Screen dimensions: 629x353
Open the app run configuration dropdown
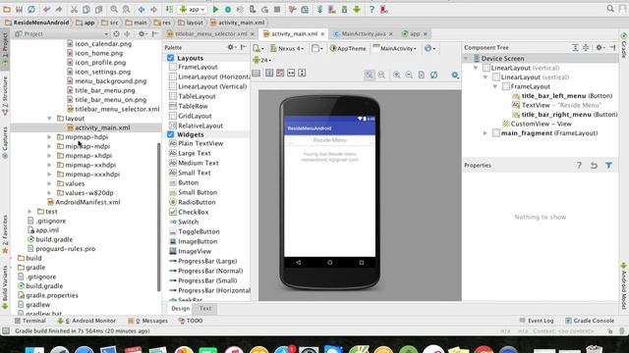[193, 9]
